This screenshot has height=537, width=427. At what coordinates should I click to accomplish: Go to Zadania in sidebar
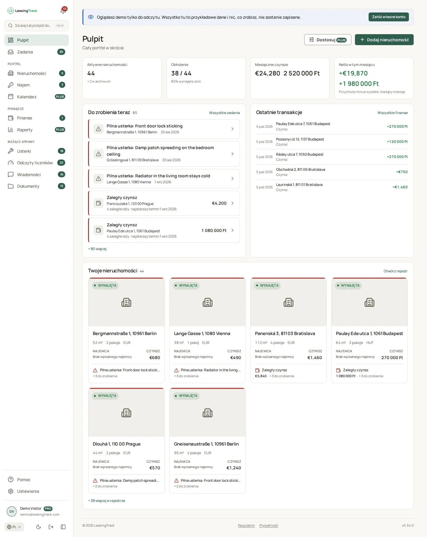point(36,52)
